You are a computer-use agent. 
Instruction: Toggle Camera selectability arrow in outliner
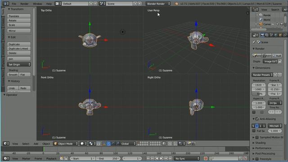(x=277, y=24)
